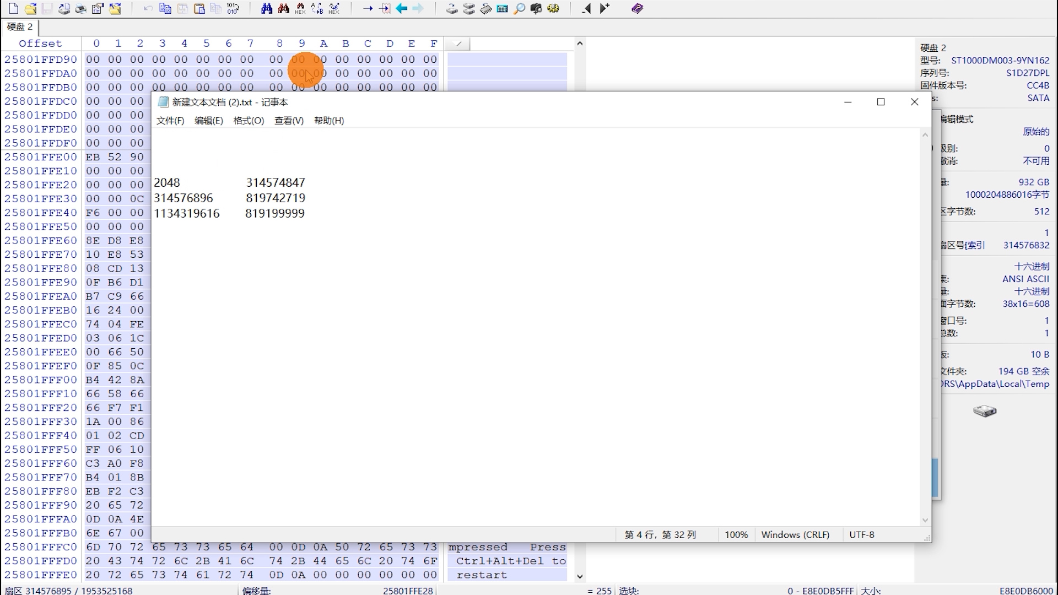Viewport: 1058px width, 595px height.
Task: Click the blue Back arrow icon
Action: pyautogui.click(x=402, y=8)
